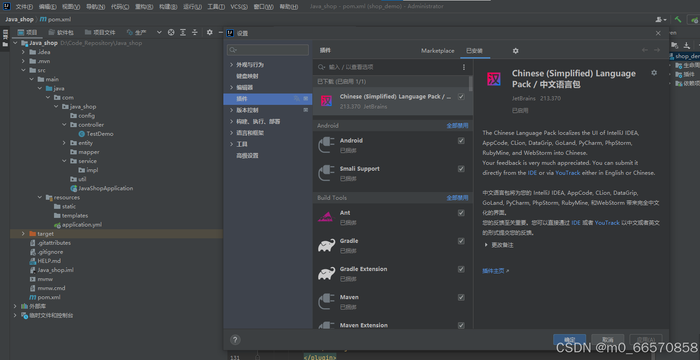Click the project-level icon on the 版本控制 row

point(306,110)
